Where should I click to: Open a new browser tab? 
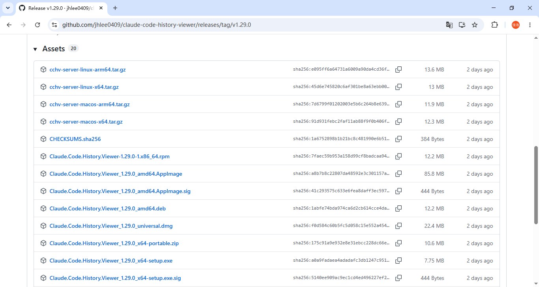(x=115, y=8)
